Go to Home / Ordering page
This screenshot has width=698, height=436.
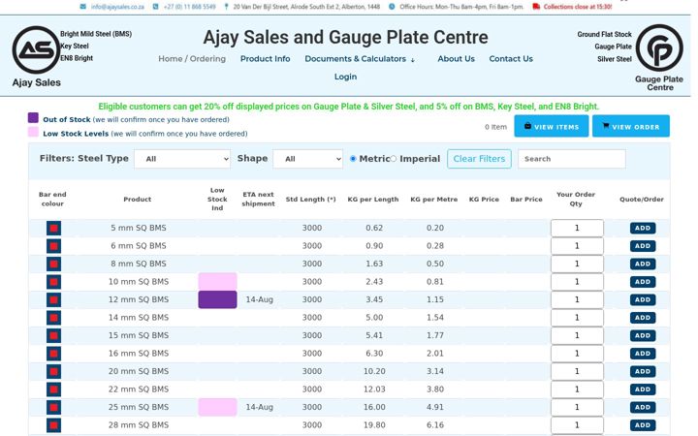pos(192,59)
